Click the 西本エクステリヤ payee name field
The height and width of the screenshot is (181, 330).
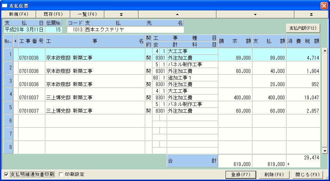pos(134,30)
